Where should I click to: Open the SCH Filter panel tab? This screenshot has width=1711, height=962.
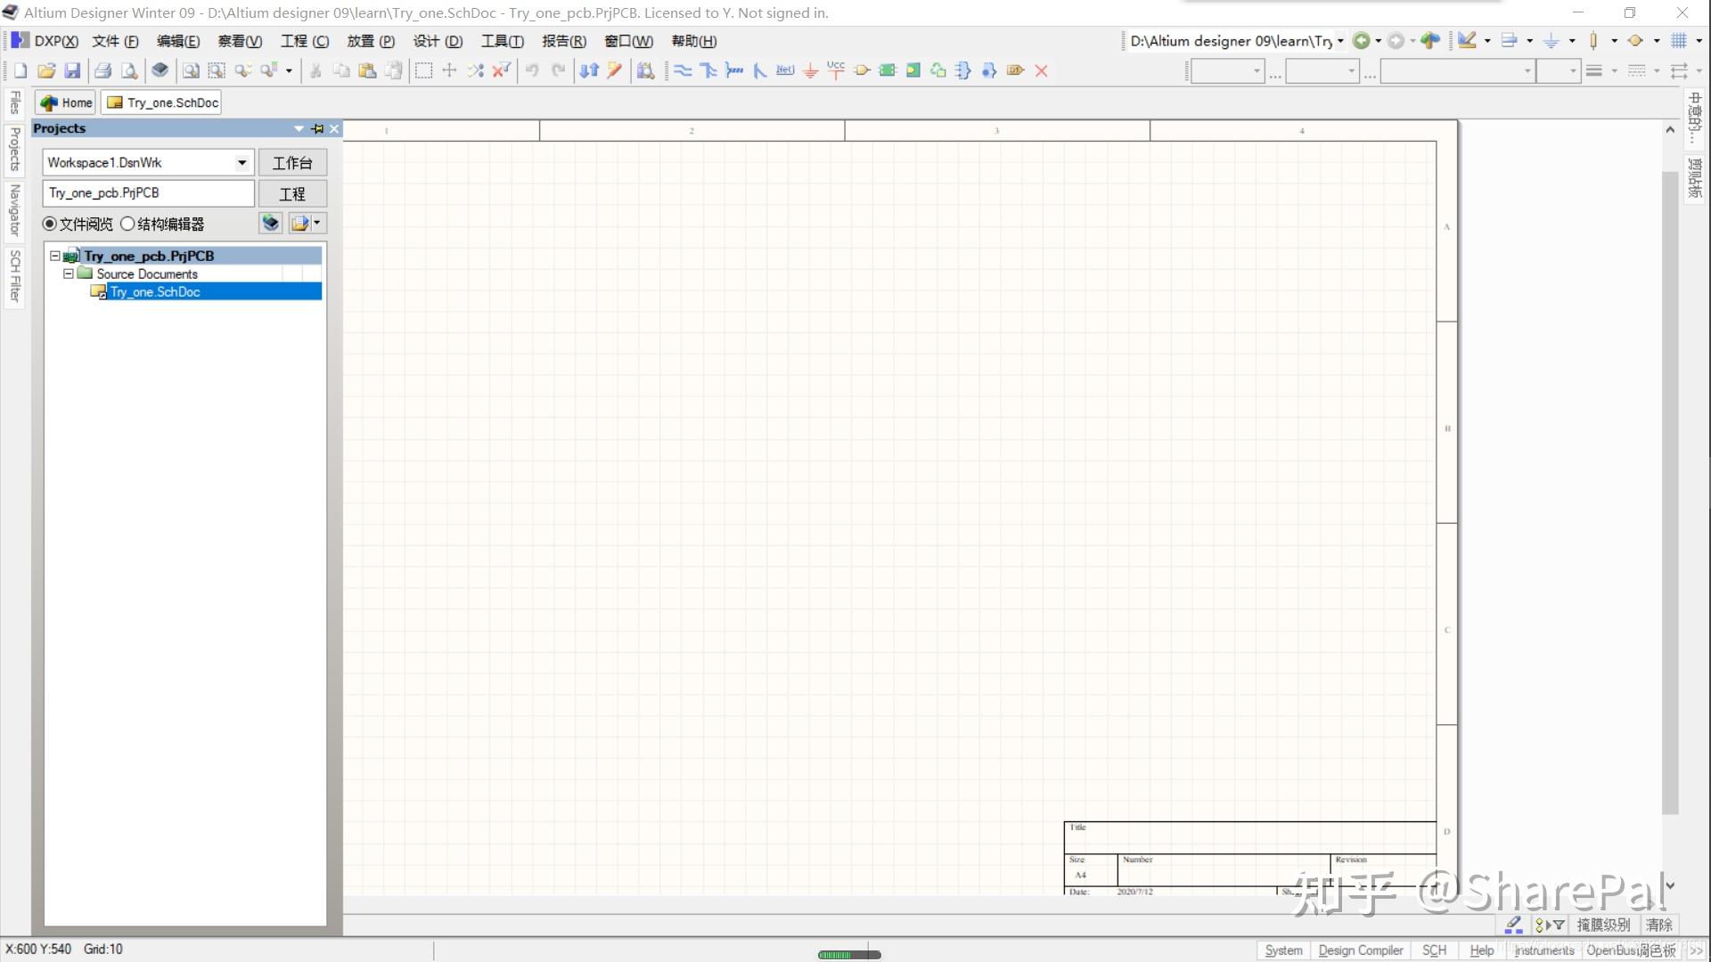14,276
